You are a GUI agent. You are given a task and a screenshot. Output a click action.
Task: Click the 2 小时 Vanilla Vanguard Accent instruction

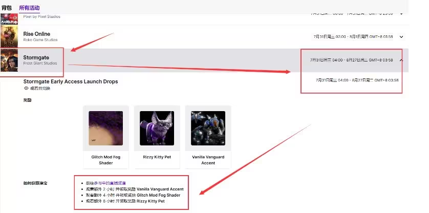tap(135, 189)
